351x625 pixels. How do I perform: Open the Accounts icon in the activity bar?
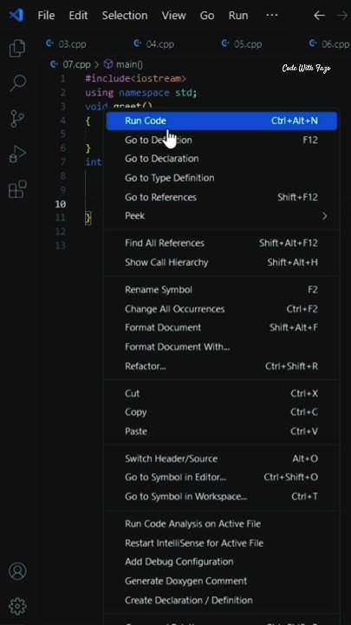click(17, 571)
